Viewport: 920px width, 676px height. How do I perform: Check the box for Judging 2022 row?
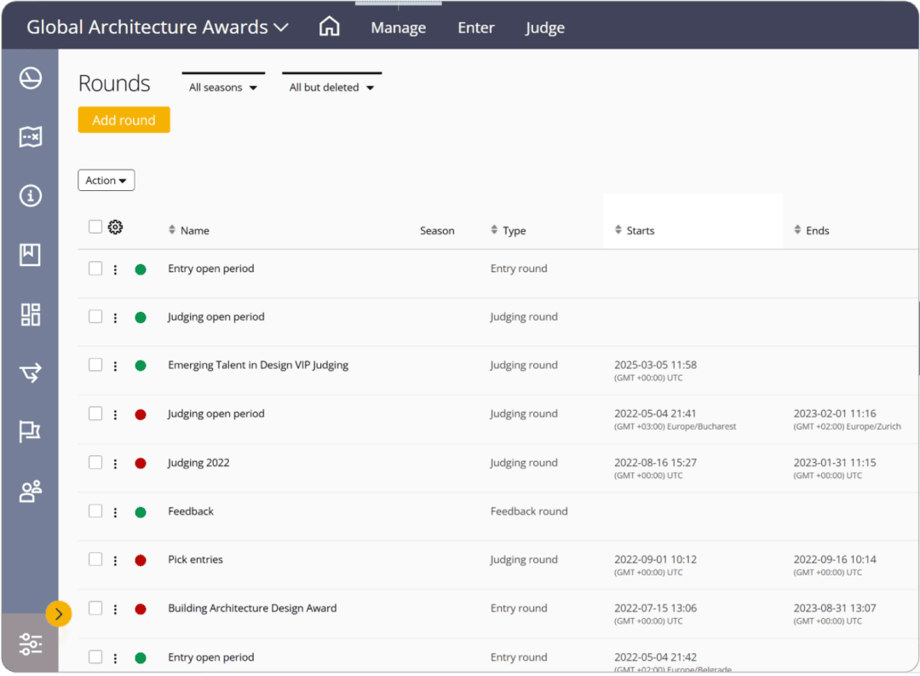click(x=95, y=462)
